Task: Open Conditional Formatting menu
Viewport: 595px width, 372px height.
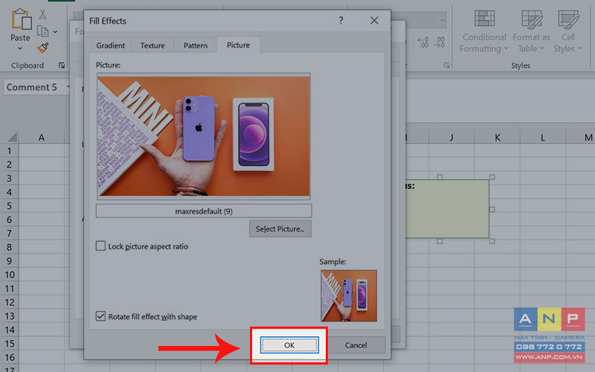Action: tap(484, 31)
